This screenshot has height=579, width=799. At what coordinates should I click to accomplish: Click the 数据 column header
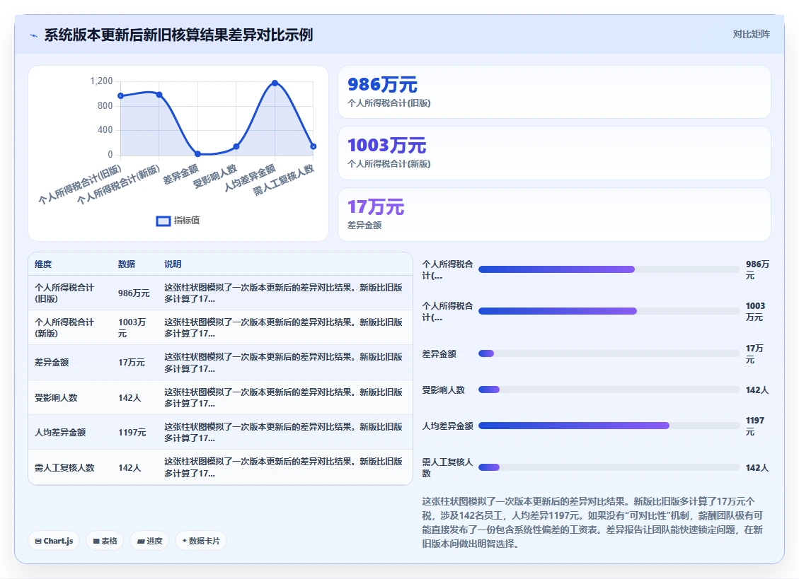127,264
